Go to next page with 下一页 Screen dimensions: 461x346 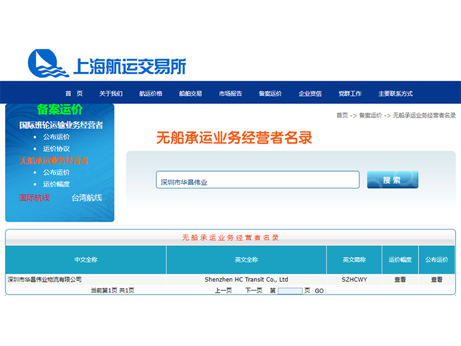(254, 291)
